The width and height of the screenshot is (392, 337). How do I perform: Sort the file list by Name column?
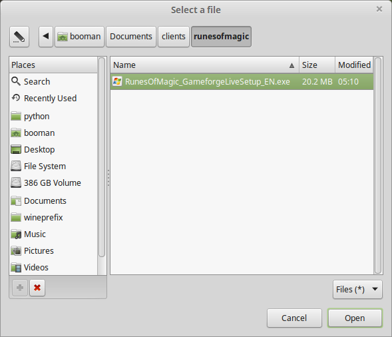coord(205,65)
